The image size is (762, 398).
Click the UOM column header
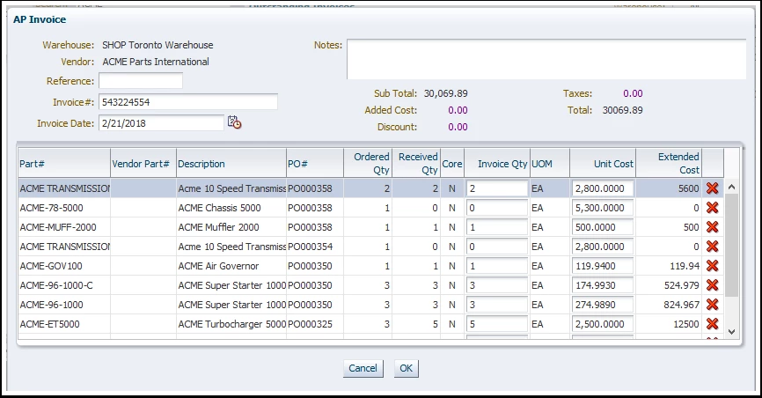click(550, 164)
